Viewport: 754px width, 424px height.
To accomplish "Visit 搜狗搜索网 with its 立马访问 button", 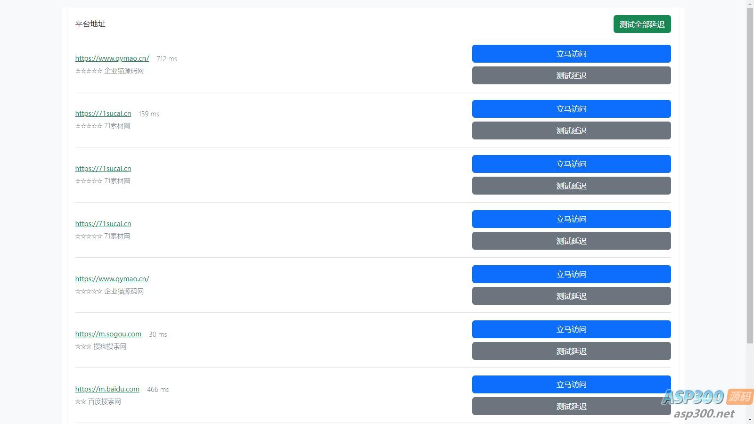I will click(571, 329).
